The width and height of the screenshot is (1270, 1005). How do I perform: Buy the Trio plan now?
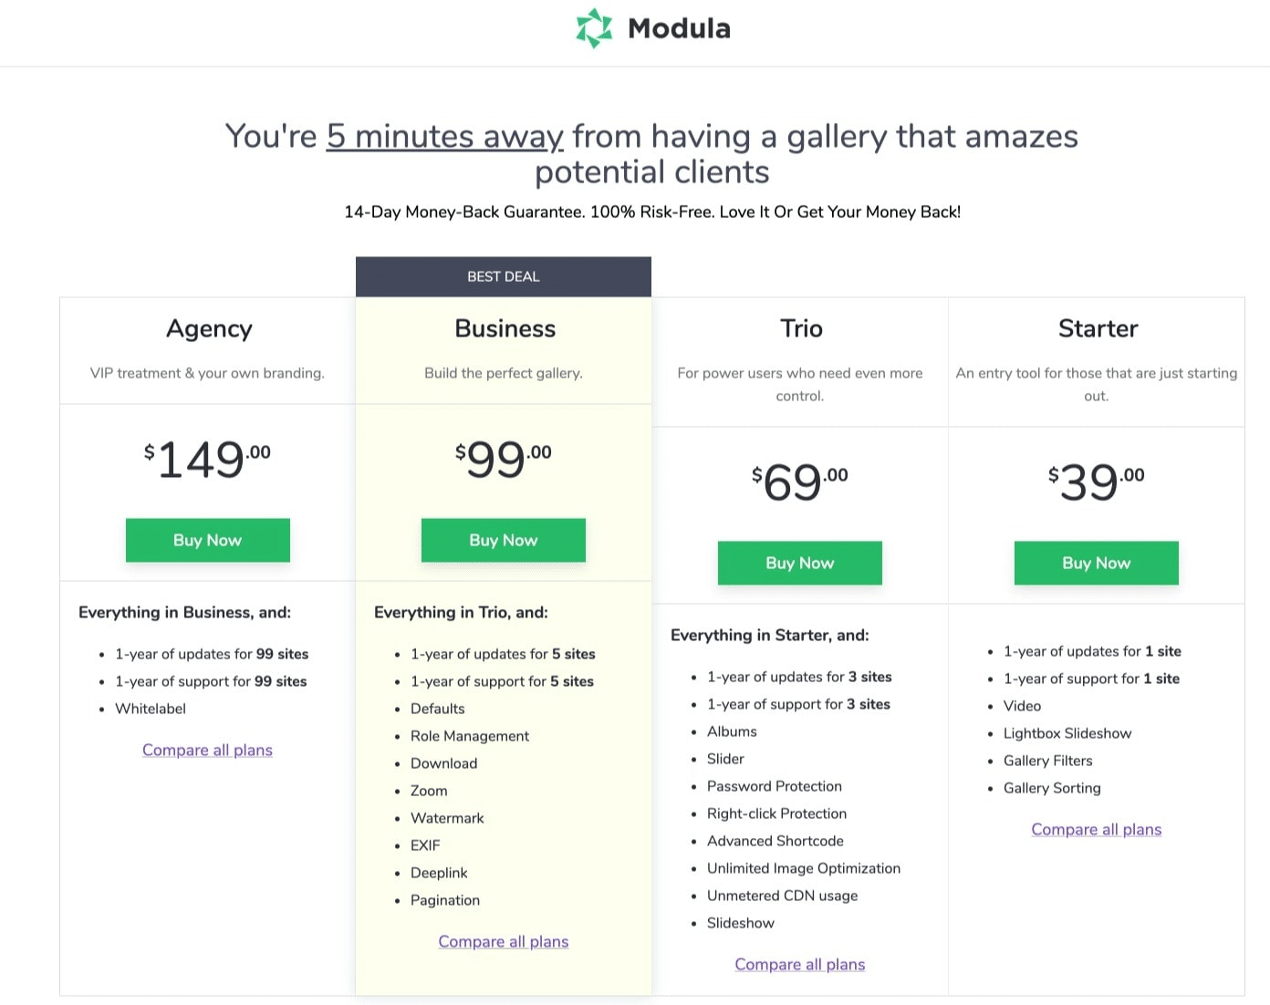point(800,563)
